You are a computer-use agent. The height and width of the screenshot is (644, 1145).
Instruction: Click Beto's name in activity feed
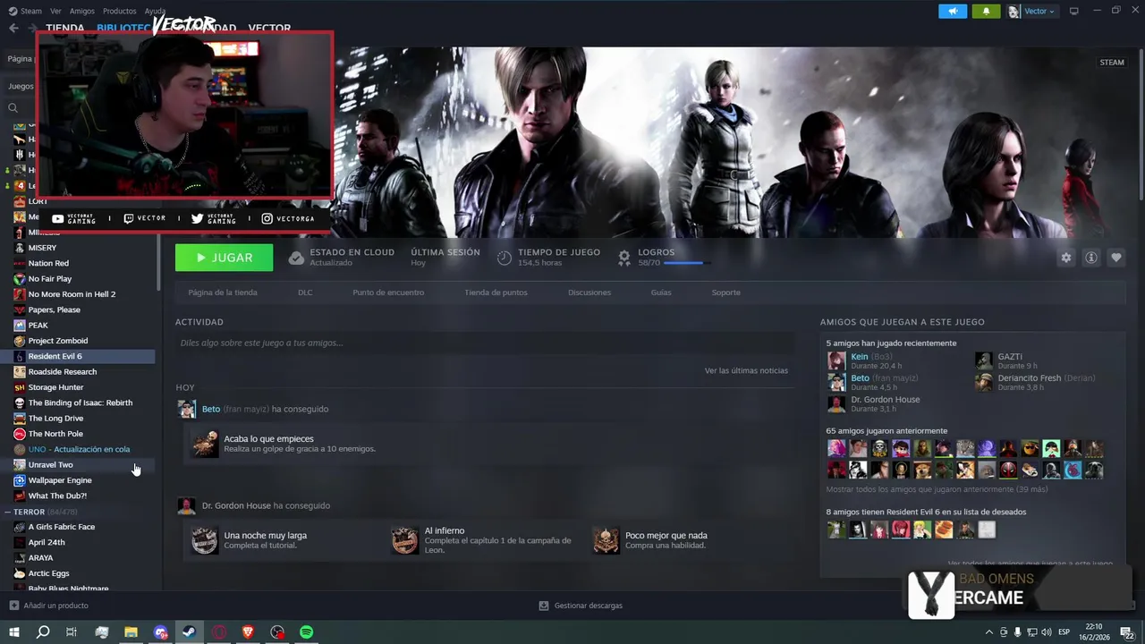[211, 409]
